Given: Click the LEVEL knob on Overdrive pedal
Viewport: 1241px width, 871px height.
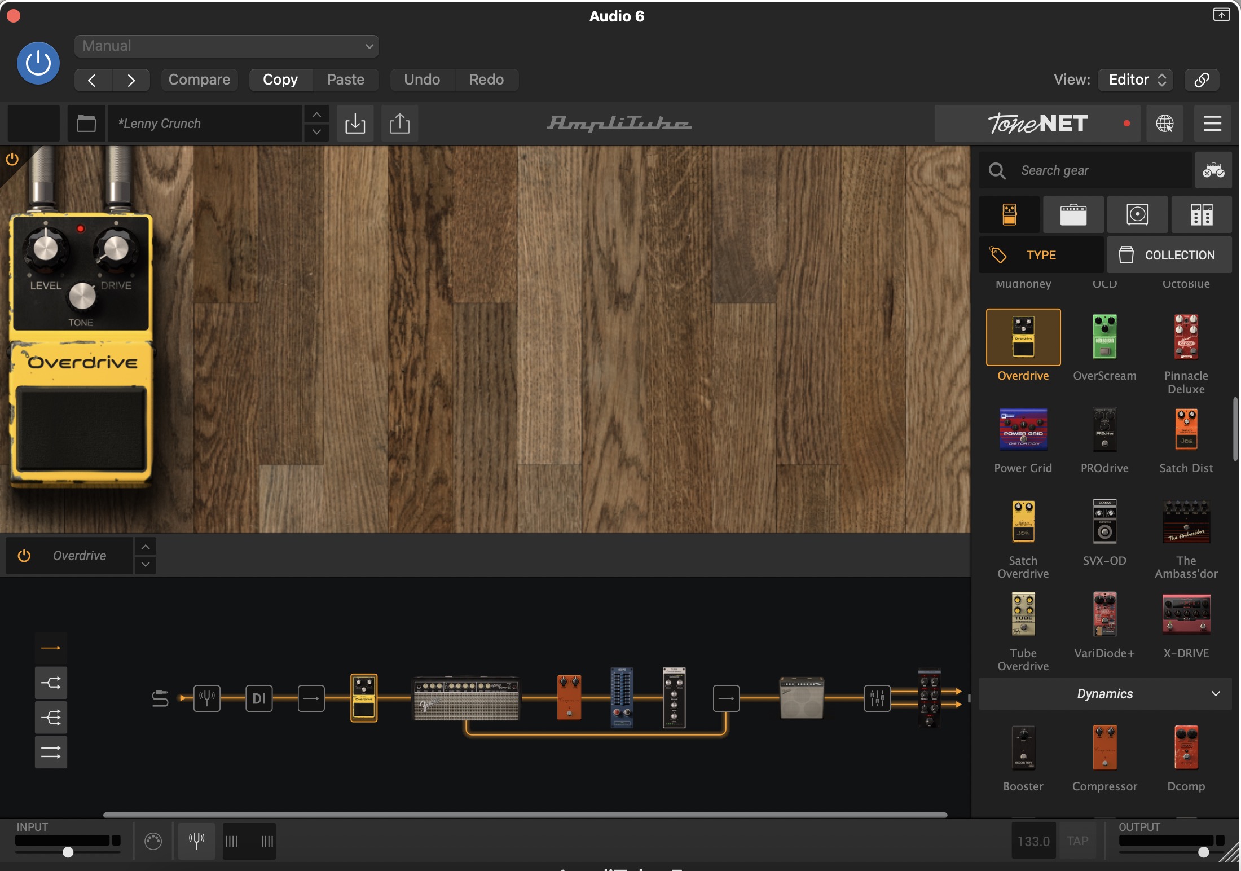Looking at the screenshot, I should click(x=46, y=248).
